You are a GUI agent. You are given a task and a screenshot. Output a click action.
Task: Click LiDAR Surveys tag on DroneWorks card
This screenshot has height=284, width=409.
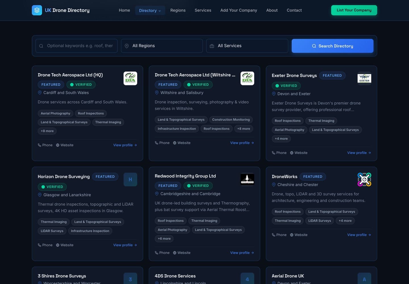(320, 221)
